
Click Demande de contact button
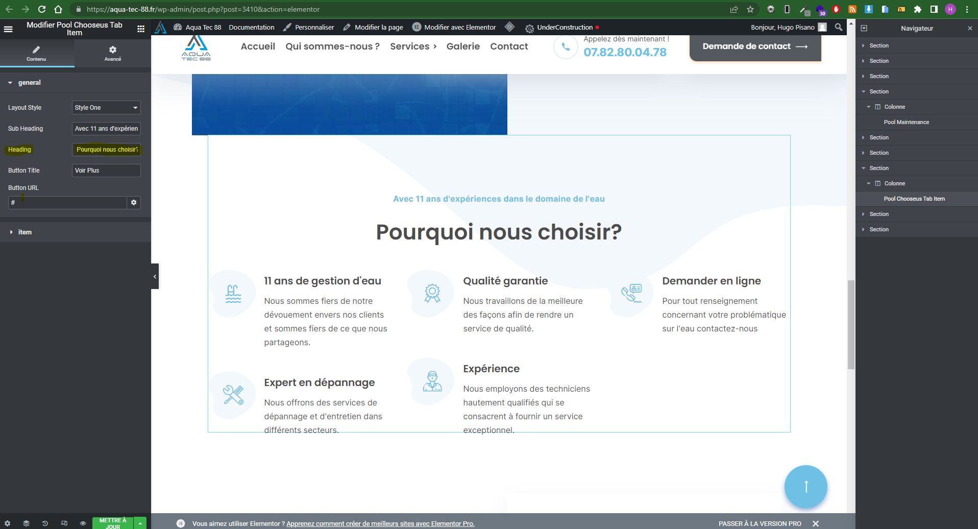(x=754, y=46)
